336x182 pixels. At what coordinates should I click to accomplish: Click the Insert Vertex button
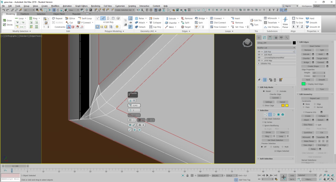[x=315, y=46]
